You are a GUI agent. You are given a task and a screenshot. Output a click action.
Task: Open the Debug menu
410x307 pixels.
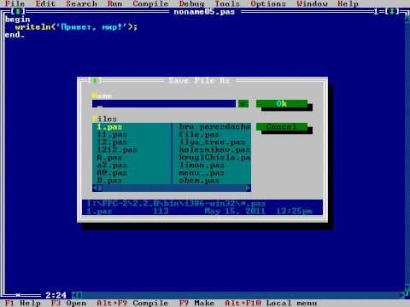pyautogui.click(x=191, y=3)
